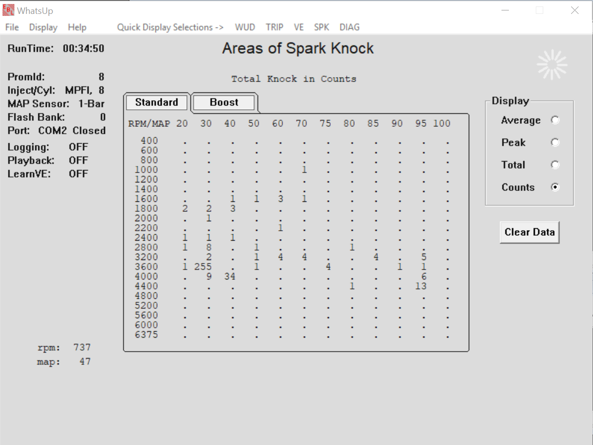Click the WhatsUp app icon in title bar
Viewport: 593px width, 445px height.
pos(8,10)
